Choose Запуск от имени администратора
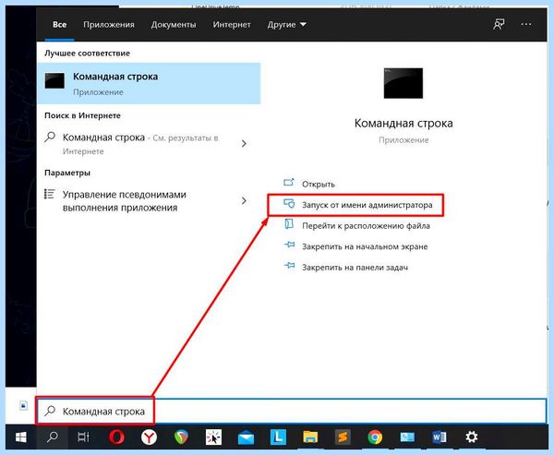Image resolution: width=554 pixels, height=455 pixels. (x=367, y=205)
